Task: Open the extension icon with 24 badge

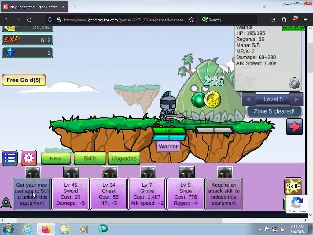Action: pyautogui.click(x=295, y=19)
